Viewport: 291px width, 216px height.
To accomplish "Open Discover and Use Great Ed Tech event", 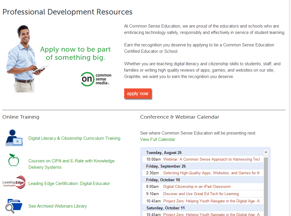I will [201, 194].
